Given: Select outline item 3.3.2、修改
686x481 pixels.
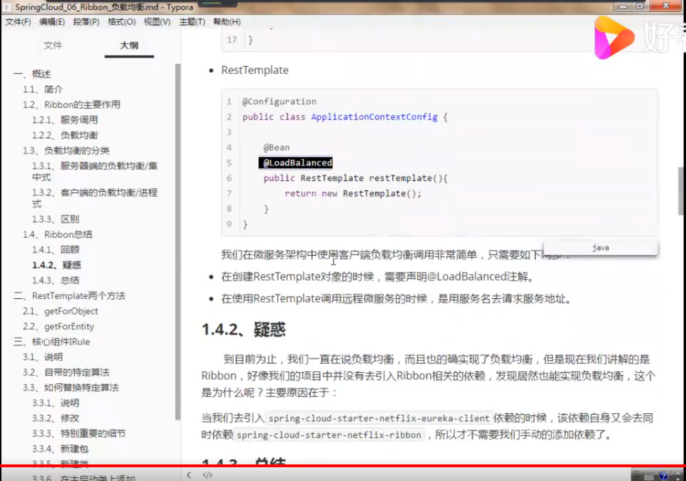Looking at the screenshot, I should (x=56, y=418).
